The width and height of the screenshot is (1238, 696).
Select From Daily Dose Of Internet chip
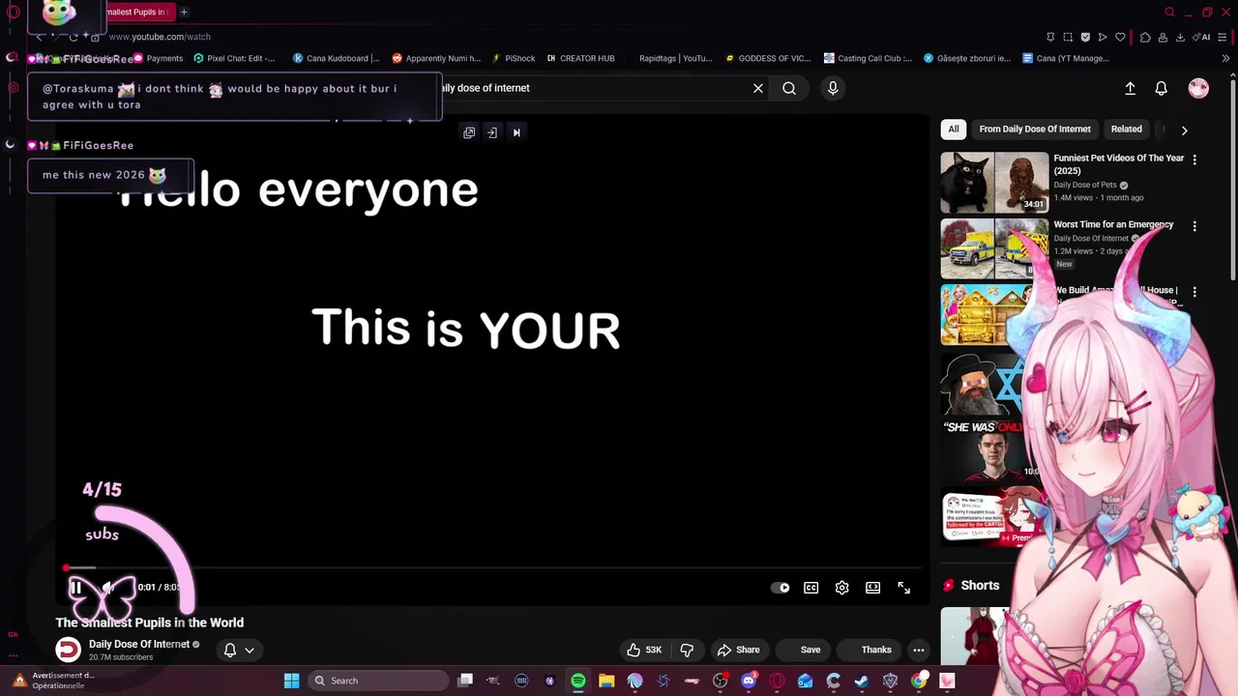(1035, 129)
